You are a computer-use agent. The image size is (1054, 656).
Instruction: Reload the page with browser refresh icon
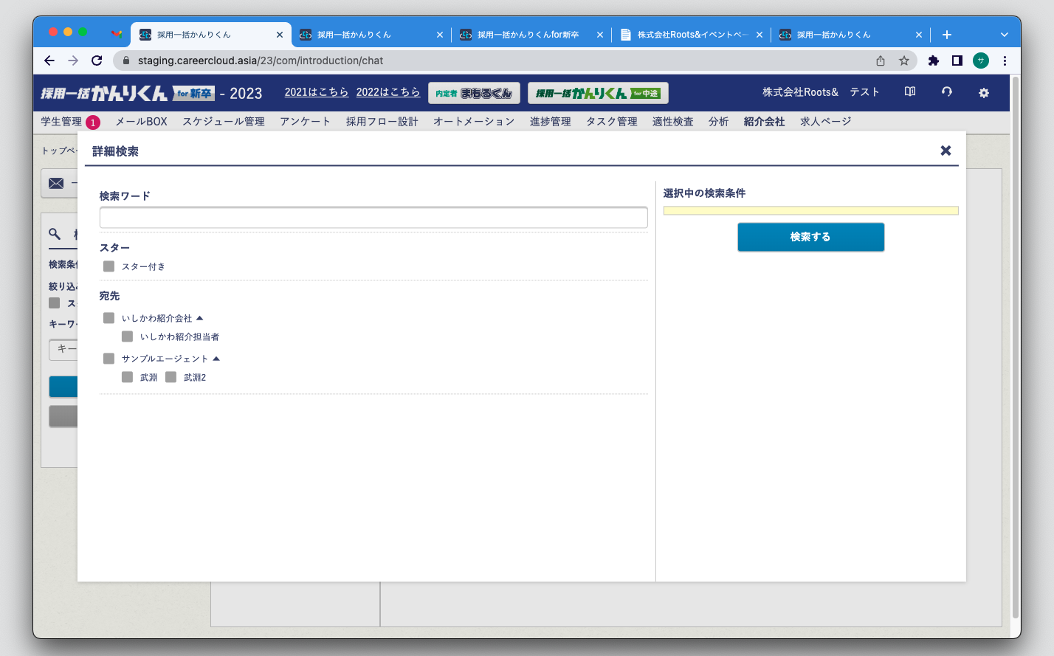(x=97, y=61)
